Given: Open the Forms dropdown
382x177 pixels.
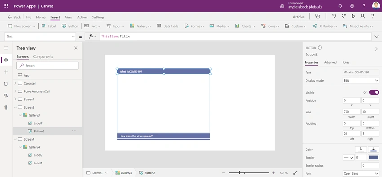Looking at the screenshot, I should [194, 26].
